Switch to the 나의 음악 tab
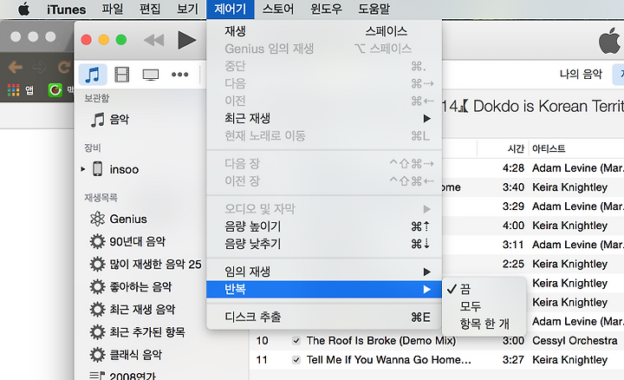The height and width of the screenshot is (380, 624). [x=581, y=74]
